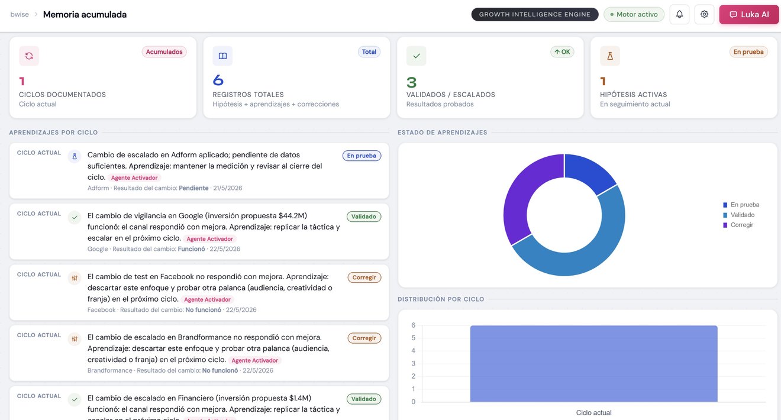Click the book icon on Registros Totales card

tap(222, 56)
